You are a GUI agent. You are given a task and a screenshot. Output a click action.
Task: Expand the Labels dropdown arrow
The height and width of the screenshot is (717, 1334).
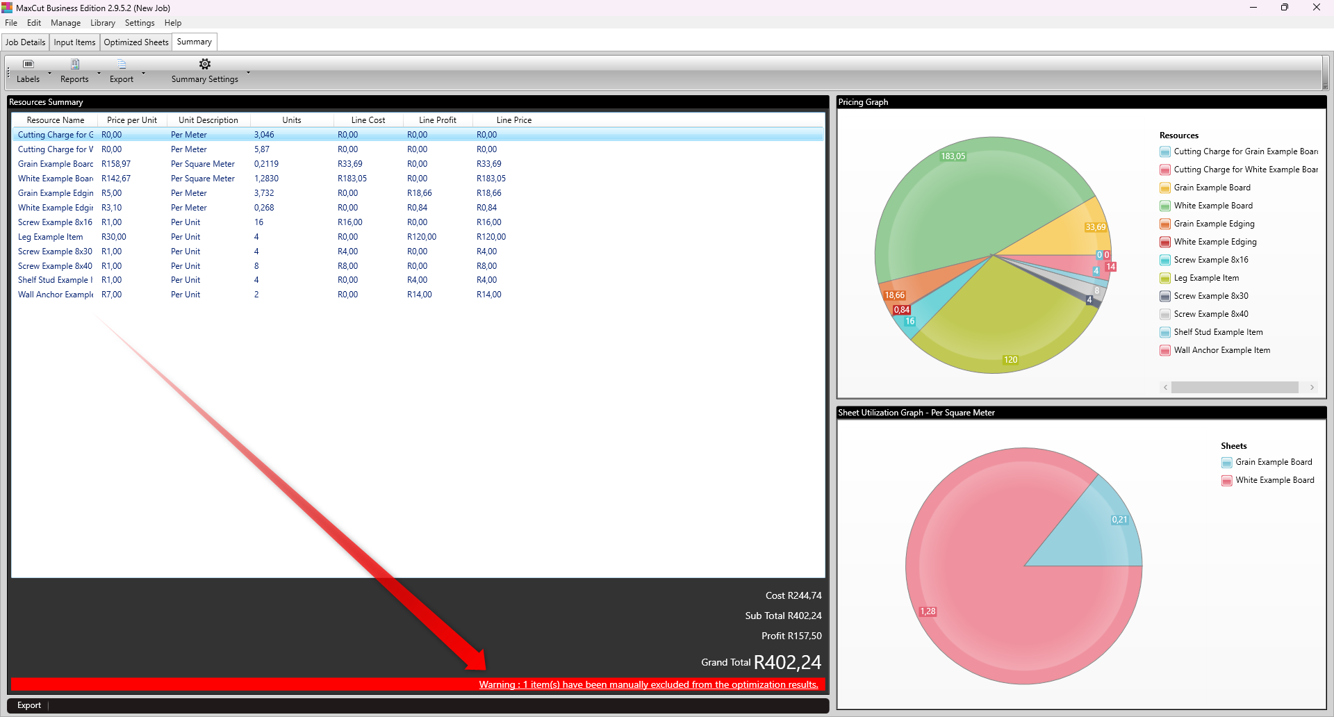pyautogui.click(x=49, y=73)
